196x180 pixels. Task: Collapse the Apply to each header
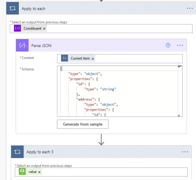click(x=102, y=8)
